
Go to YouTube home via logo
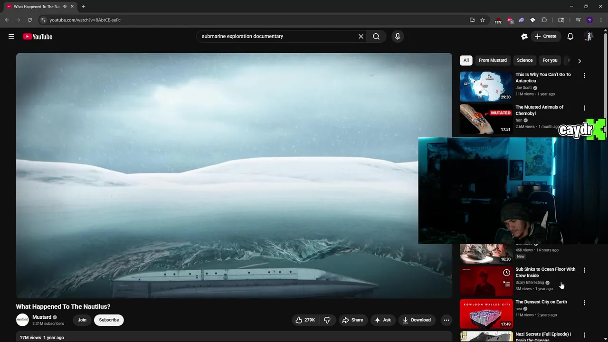tap(38, 37)
